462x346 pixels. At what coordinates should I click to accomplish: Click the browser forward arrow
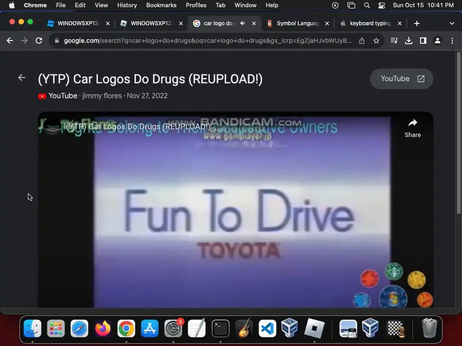(x=24, y=41)
